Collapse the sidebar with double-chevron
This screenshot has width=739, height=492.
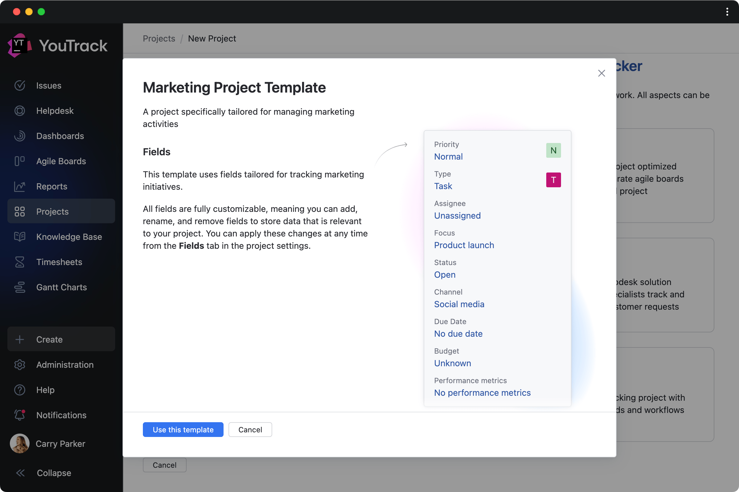click(20, 473)
